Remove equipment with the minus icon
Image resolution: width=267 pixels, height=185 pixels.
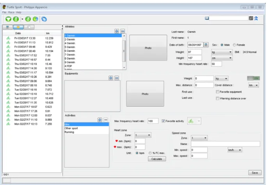pos(117,78)
